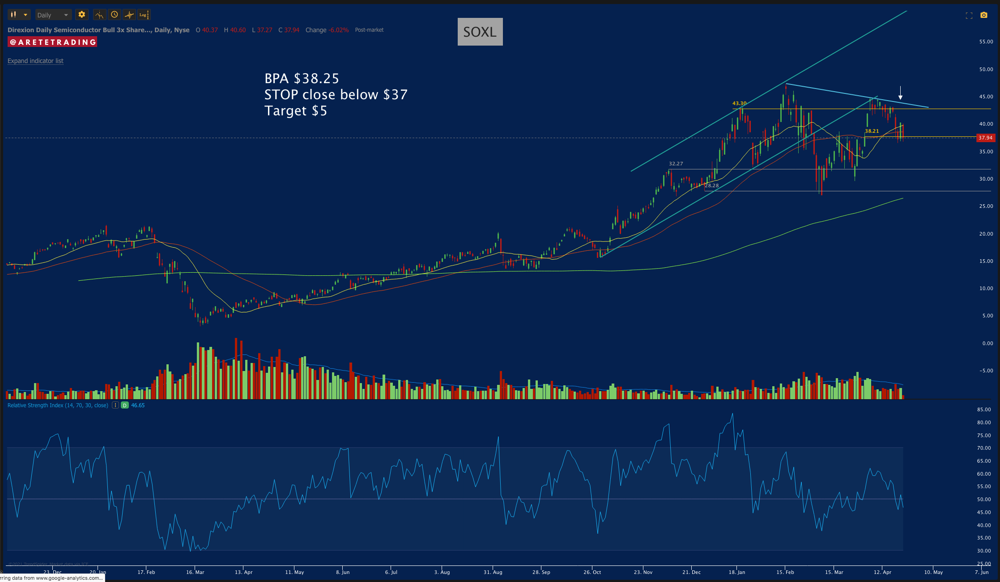1000x582 pixels.
Task: Click the current price tag 37.94
Action: pyautogui.click(x=986, y=138)
